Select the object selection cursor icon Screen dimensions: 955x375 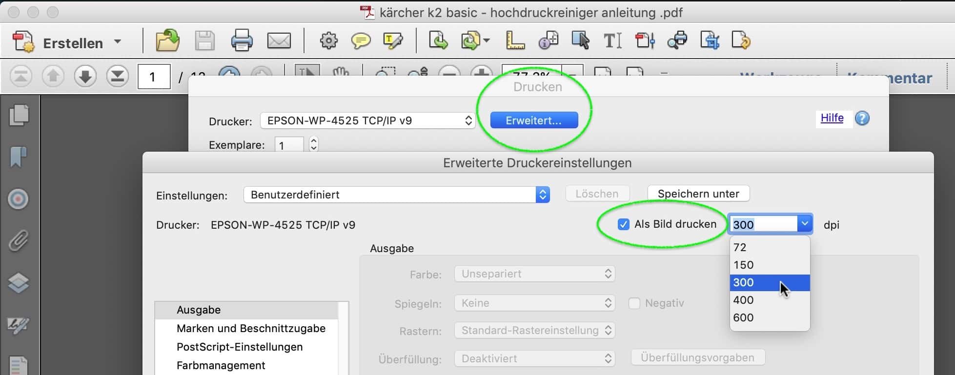coord(580,41)
